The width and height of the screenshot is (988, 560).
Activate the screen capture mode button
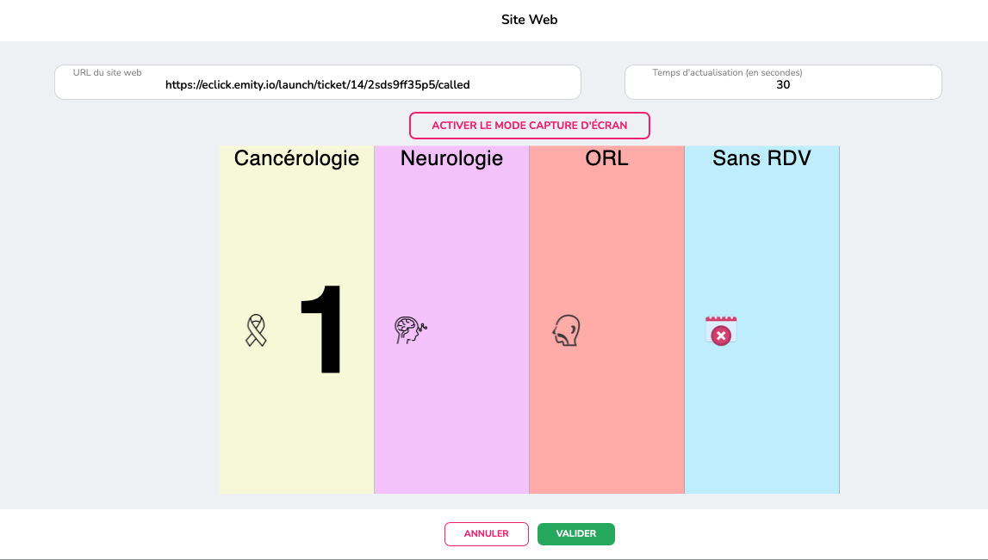point(529,126)
